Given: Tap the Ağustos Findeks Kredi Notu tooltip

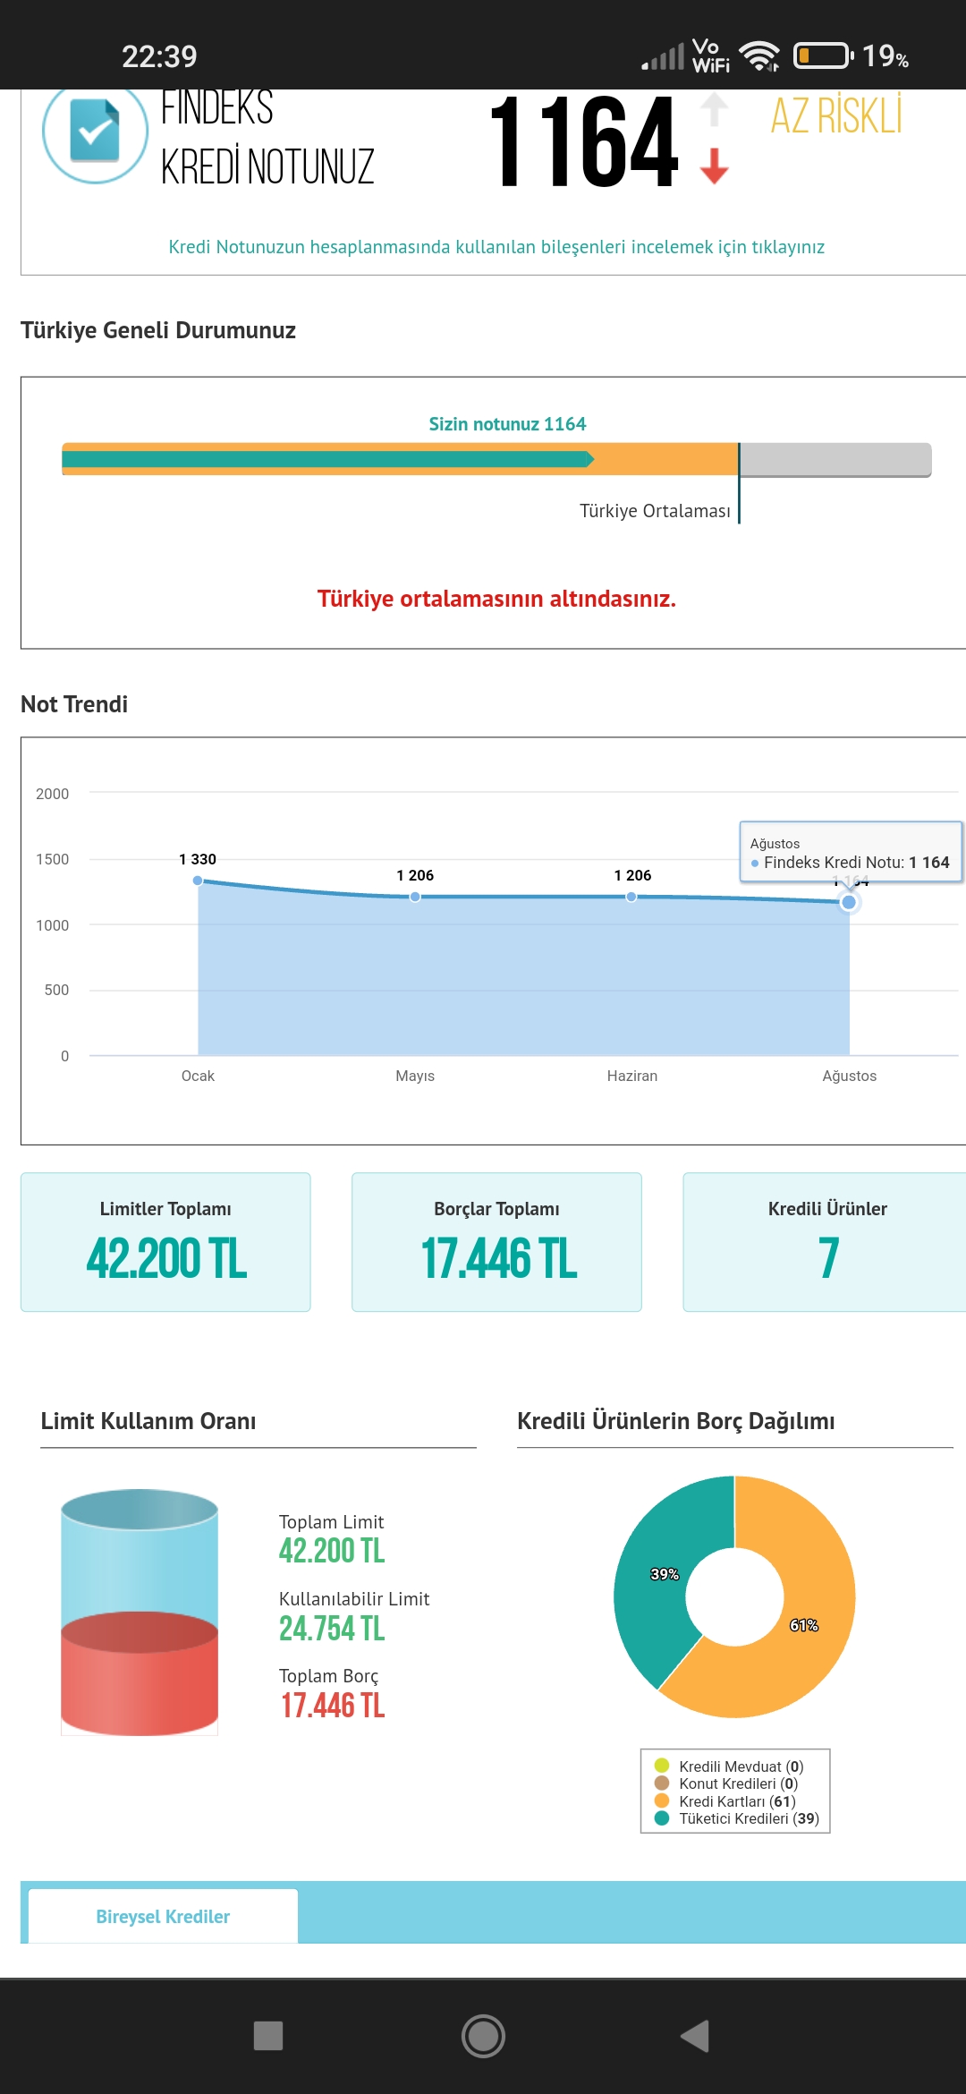Looking at the screenshot, I should [x=851, y=853].
